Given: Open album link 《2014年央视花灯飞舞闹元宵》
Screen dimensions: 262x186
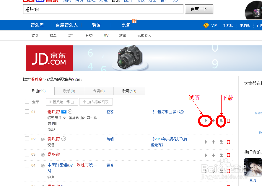Looking at the screenshot, I should (169, 142).
